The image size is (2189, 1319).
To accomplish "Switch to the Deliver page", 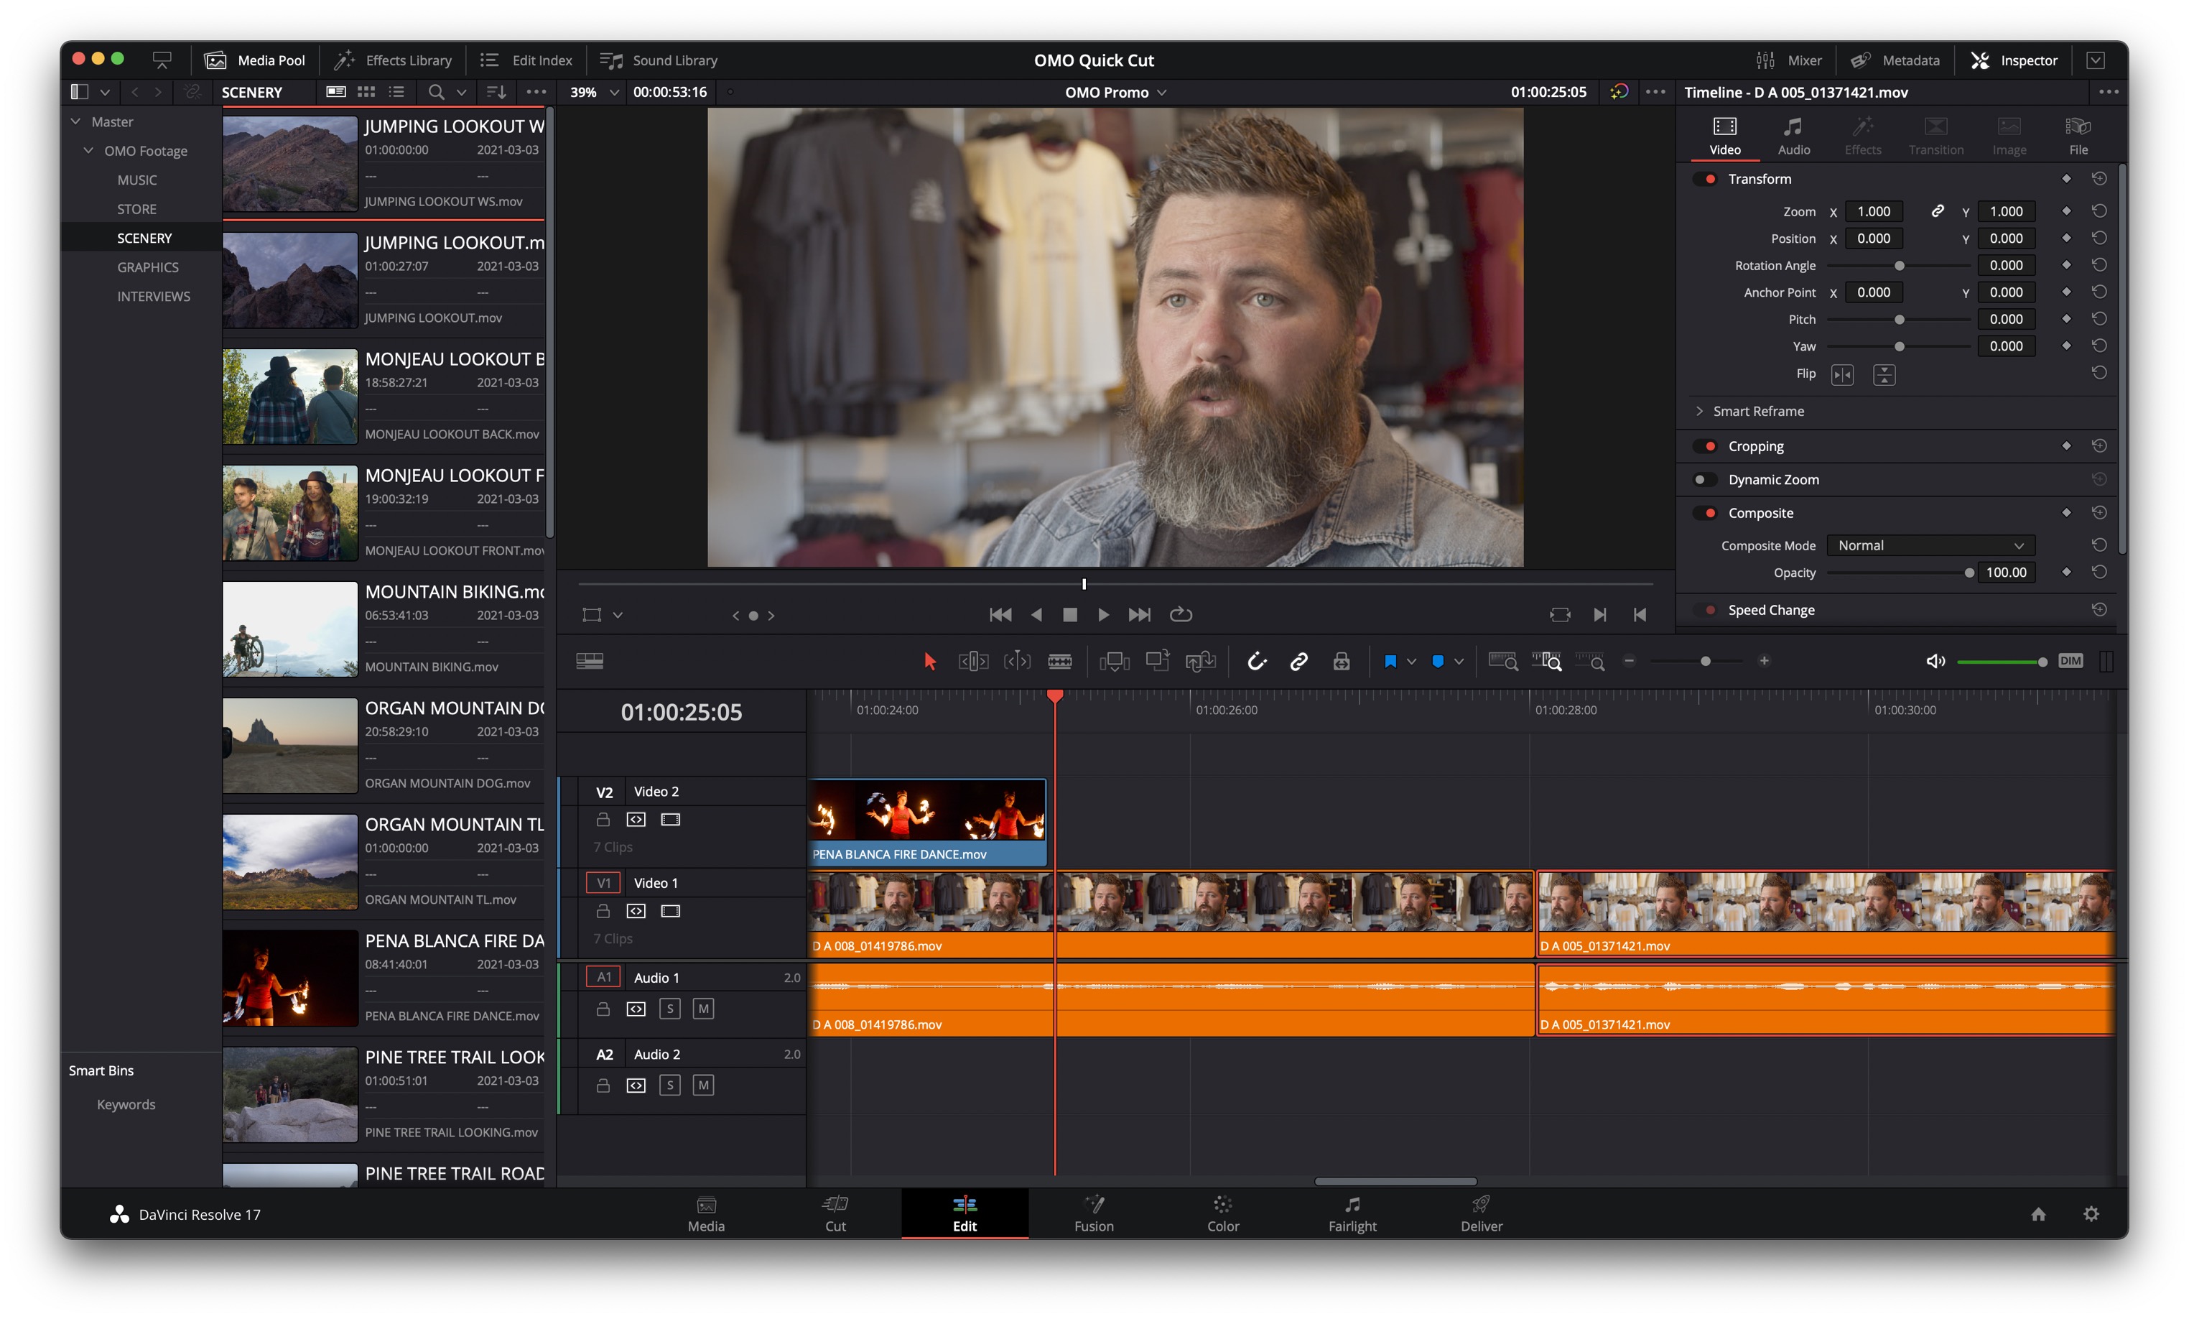I will pos(1481,1214).
